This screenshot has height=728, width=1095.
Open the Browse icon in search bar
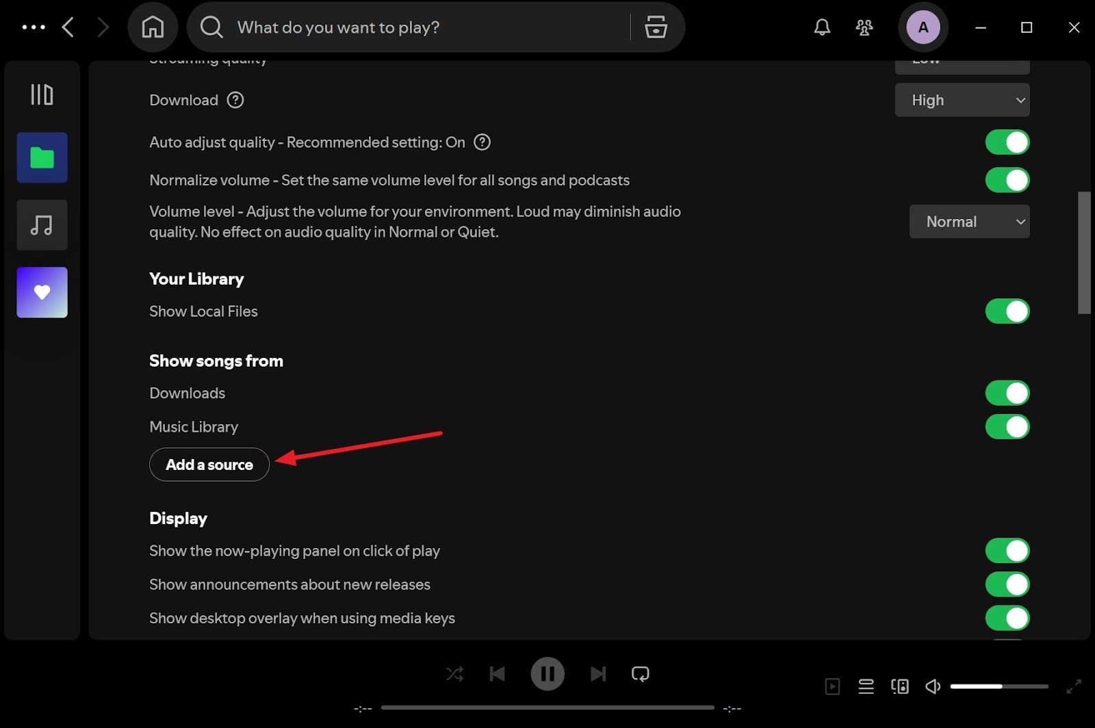(656, 27)
